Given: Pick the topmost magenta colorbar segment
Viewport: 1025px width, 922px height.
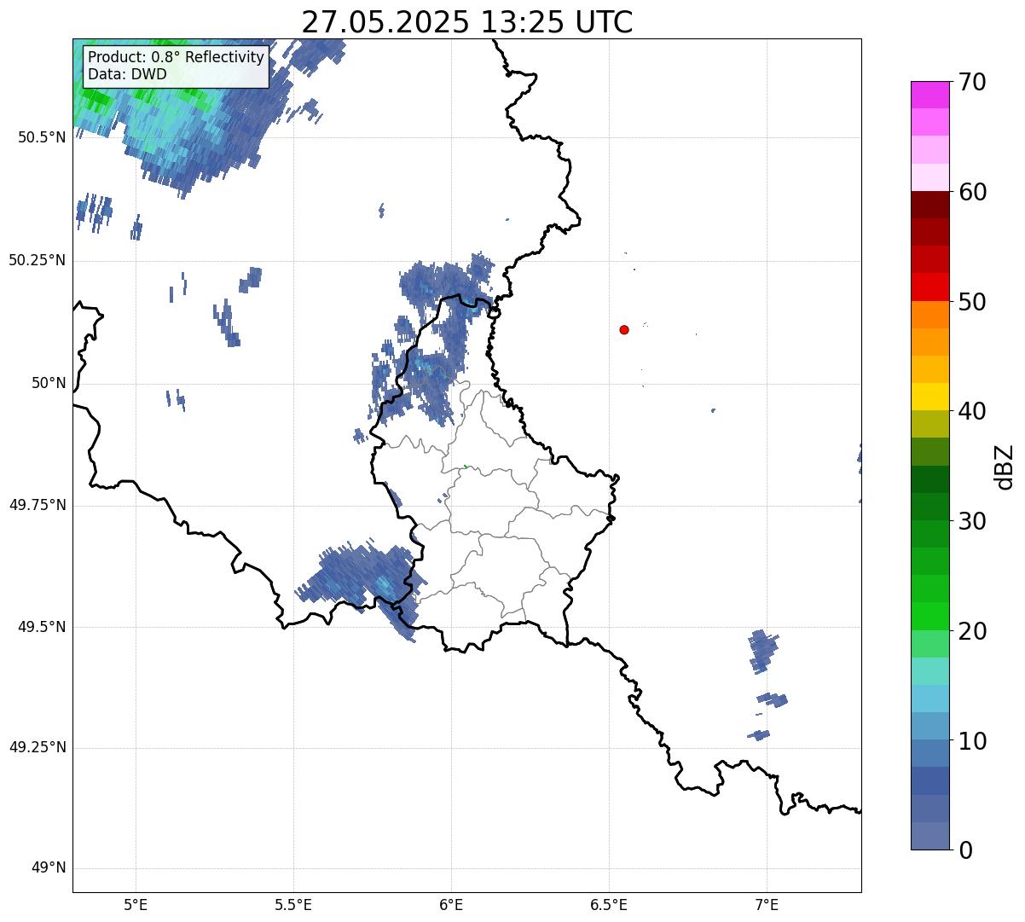Looking at the screenshot, I should [929, 95].
